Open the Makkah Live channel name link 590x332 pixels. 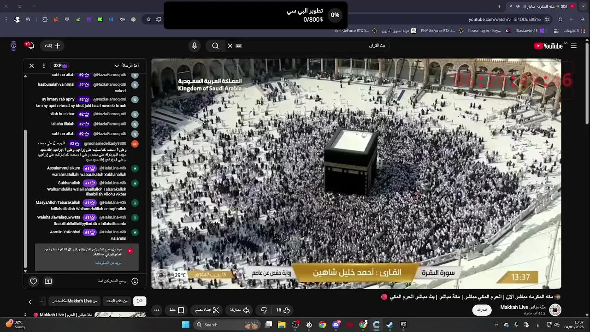(523, 307)
